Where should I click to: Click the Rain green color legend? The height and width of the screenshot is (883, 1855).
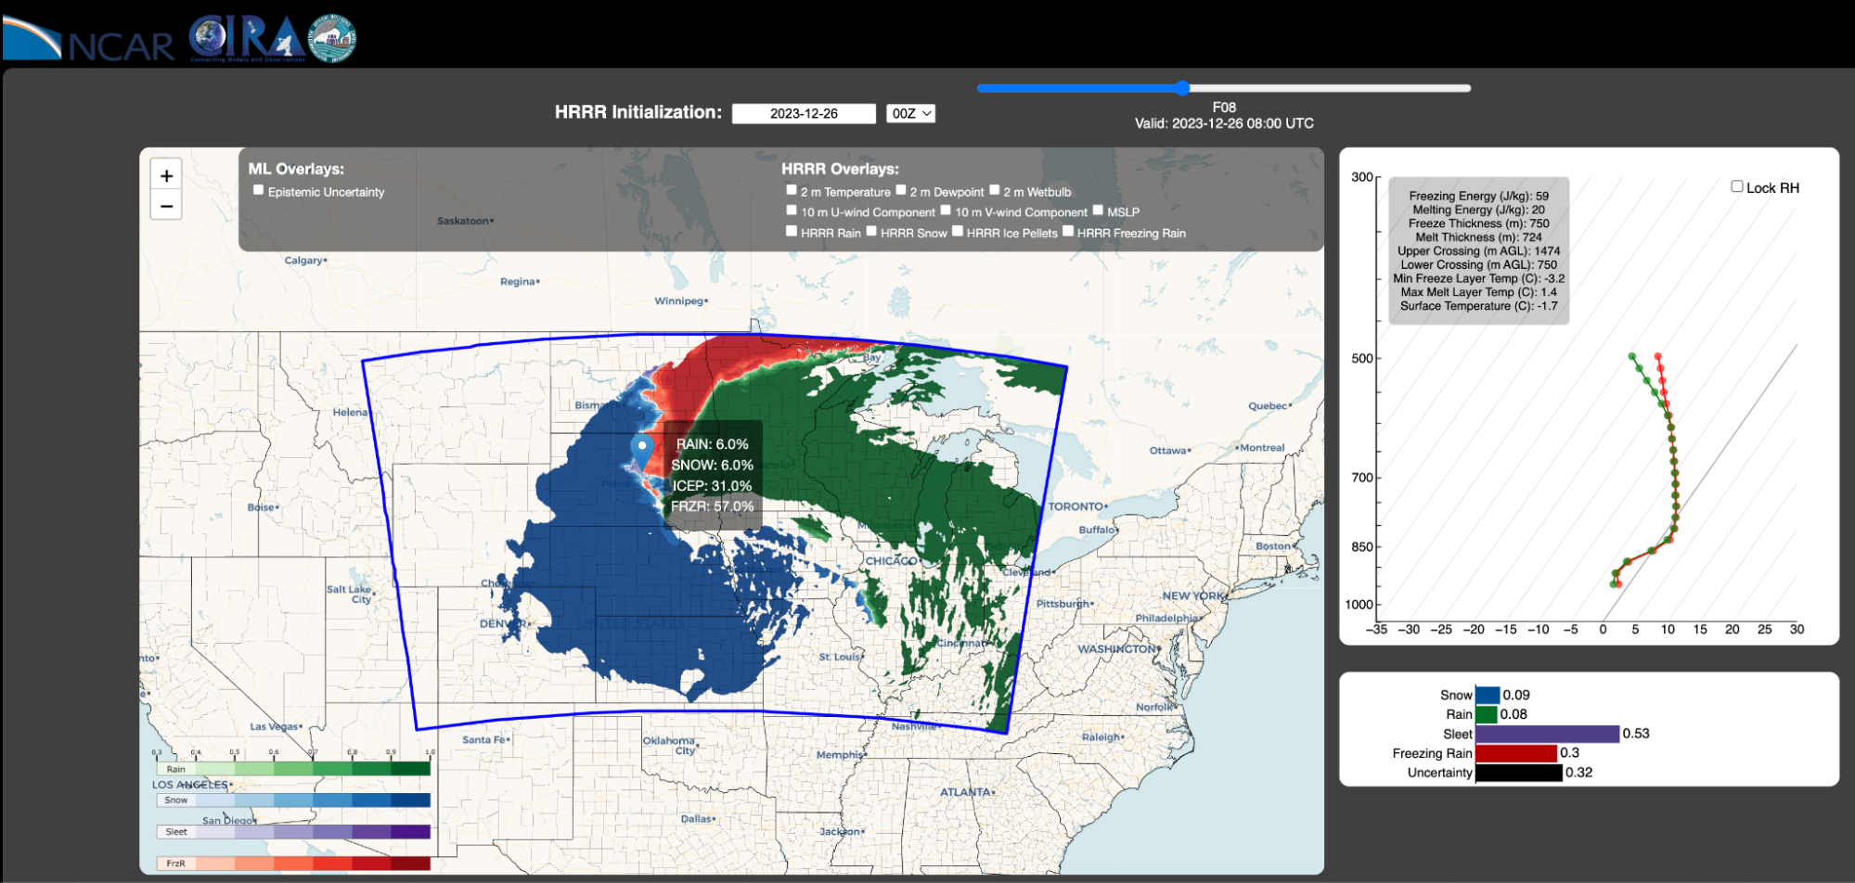click(x=293, y=769)
